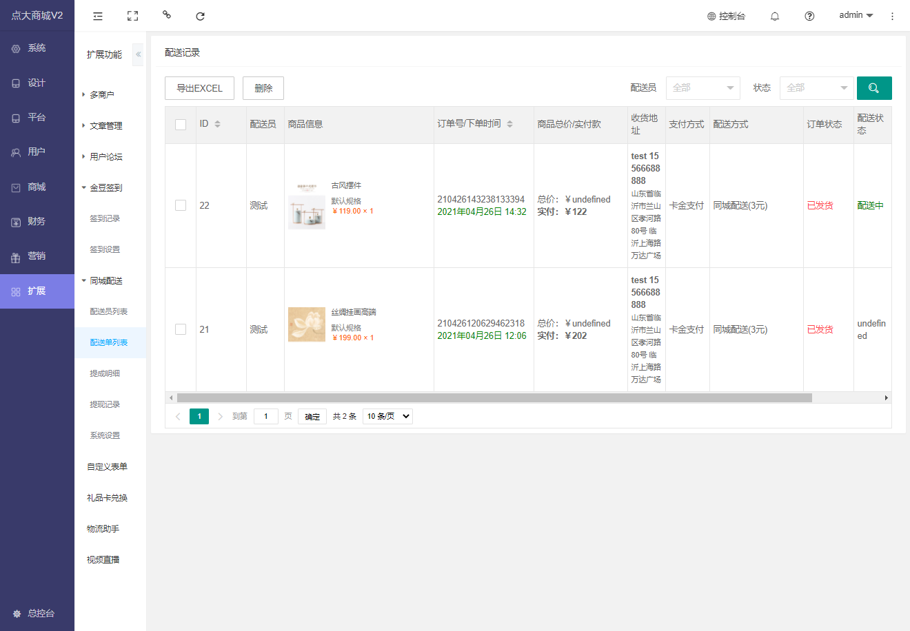The image size is (910, 631).
Task: Open 平台 in the left navigation
Action: [37, 117]
